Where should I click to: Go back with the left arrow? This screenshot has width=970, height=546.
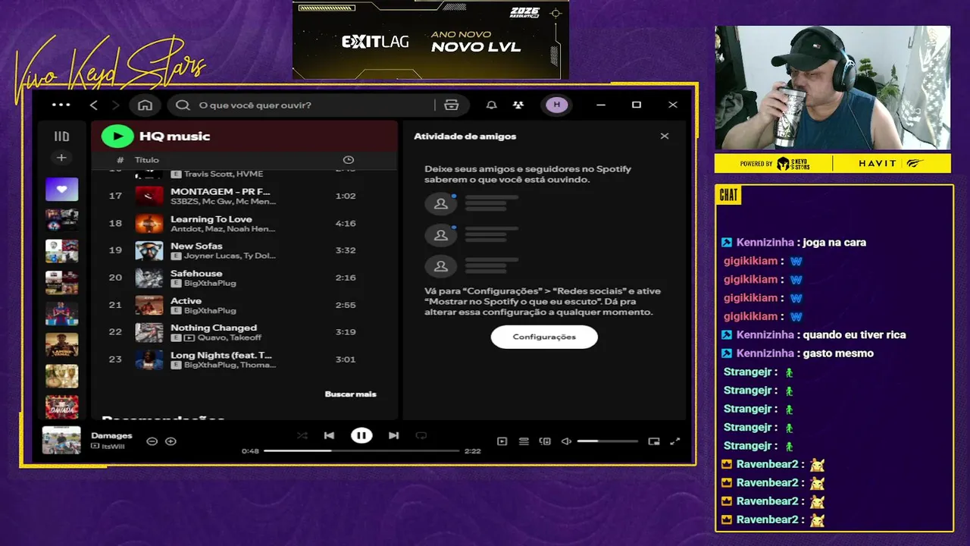(x=94, y=105)
